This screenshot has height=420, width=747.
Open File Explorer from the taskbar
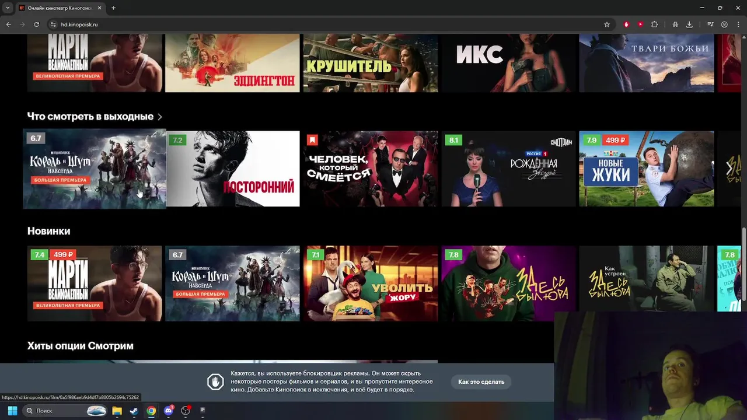tap(117, 411)
